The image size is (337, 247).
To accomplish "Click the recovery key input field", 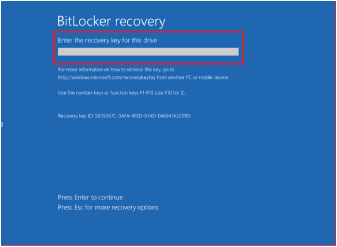I will (x=148, y=52).
